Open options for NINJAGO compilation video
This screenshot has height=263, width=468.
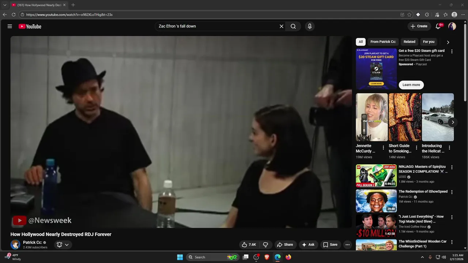[452, 167]
